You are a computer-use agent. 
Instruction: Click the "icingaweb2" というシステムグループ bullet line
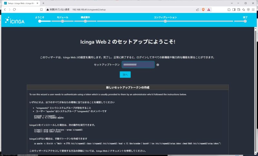tap(63, 108)
